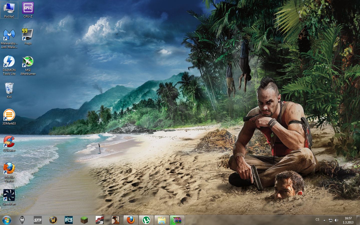Screen dimensions: 360x225
Task: Select the Malwarebytes Anti-Malware shortcut
Action: tap(9, 39)
